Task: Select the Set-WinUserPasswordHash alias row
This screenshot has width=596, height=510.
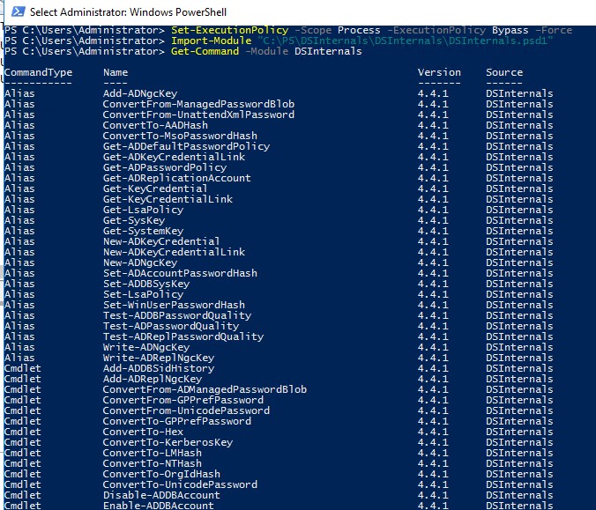Action: pos(174,305)
